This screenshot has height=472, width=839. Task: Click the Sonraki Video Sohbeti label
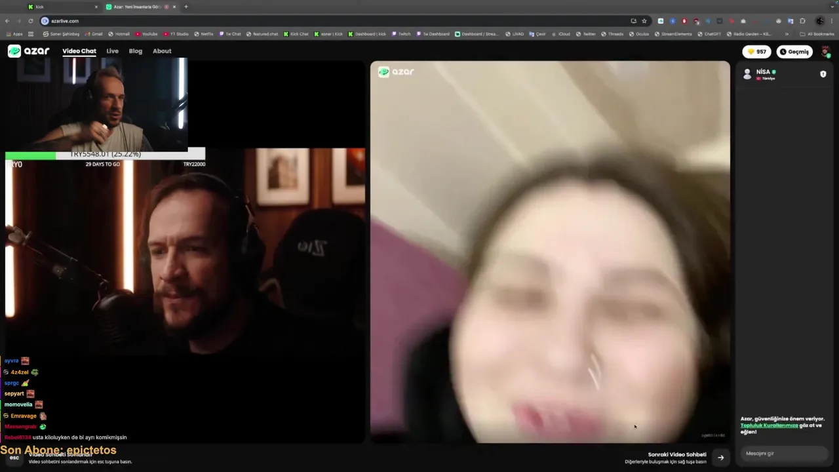pos(677,454)
